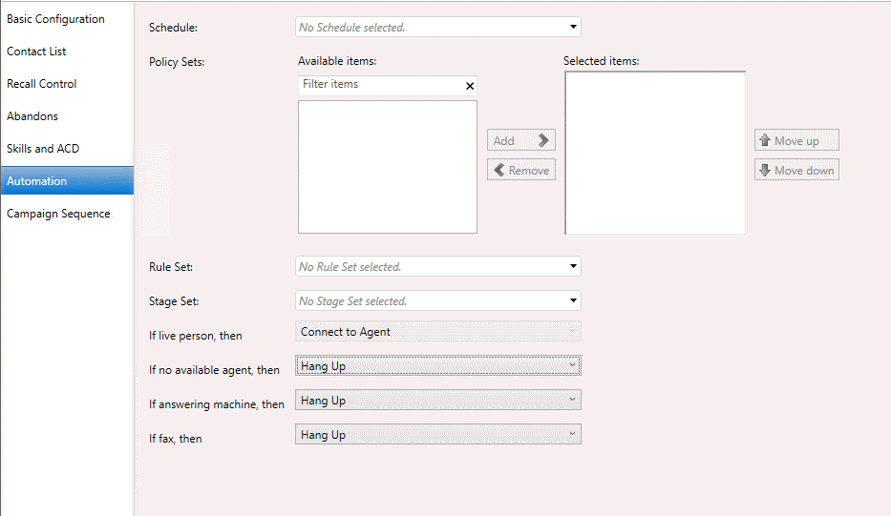The height and width of the screenshot is (516, 891).
Task: Click the Add button with right arrow
Action: pyautogui.click(x=520, y=140)
